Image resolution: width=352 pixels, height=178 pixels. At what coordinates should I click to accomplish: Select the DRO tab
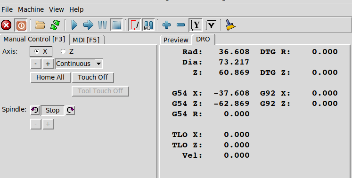(203, 39)
